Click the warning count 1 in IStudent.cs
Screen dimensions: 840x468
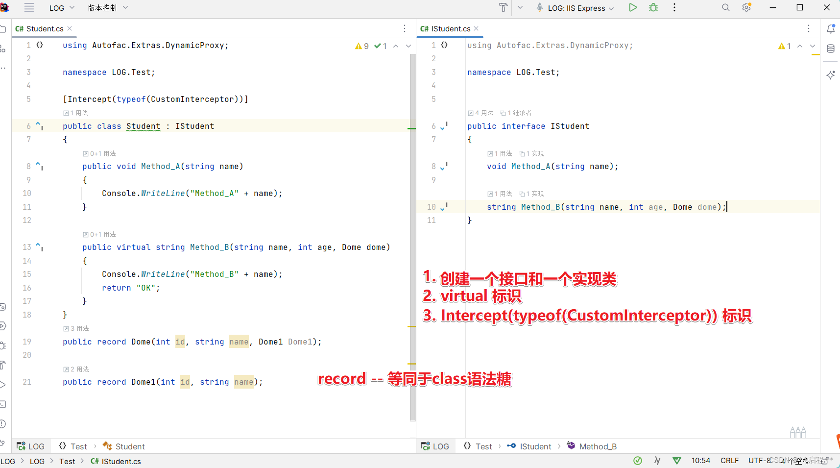[785, 46]
